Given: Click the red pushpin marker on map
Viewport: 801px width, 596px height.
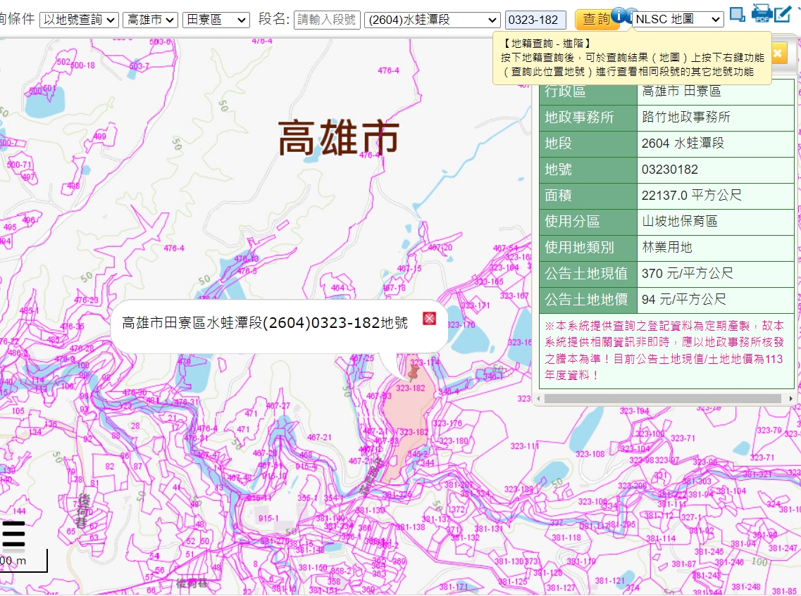Looking at the screenshot, I should [414, 371].
